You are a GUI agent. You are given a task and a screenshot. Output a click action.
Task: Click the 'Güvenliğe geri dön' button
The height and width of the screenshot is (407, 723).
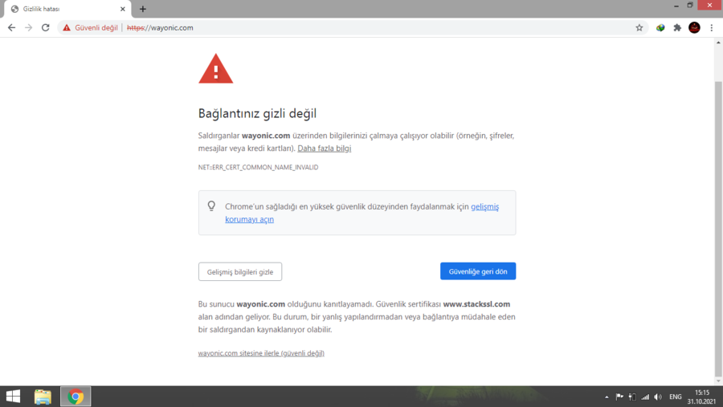tap(478, 271)
